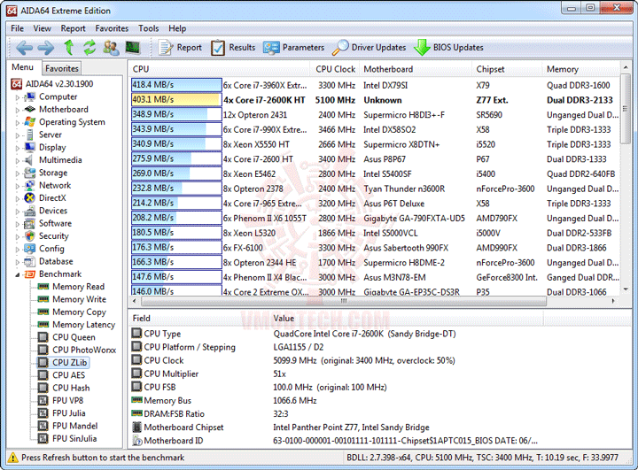Expand the Computer tree node
This screenshot has width=638, height=470.
coord(18,97)
